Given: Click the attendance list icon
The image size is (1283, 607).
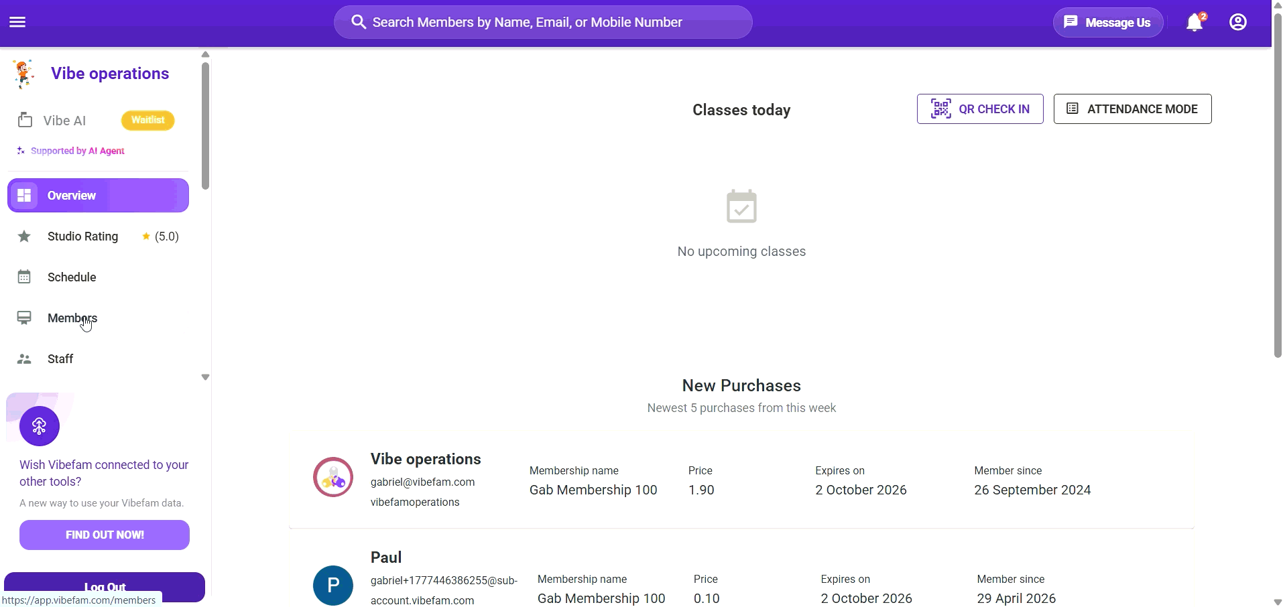Looking at the screenshot, I should [1073, 109].
